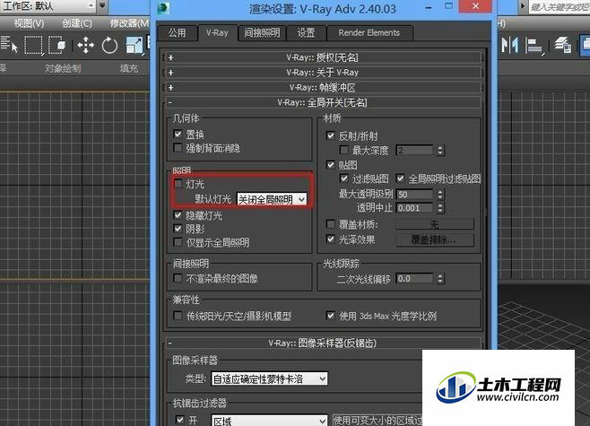Image resolution: width=590 pixels, height=426 pixels.
Task: Click the 二次光线偏移 spinner arrows
Action: pos(440,279)
